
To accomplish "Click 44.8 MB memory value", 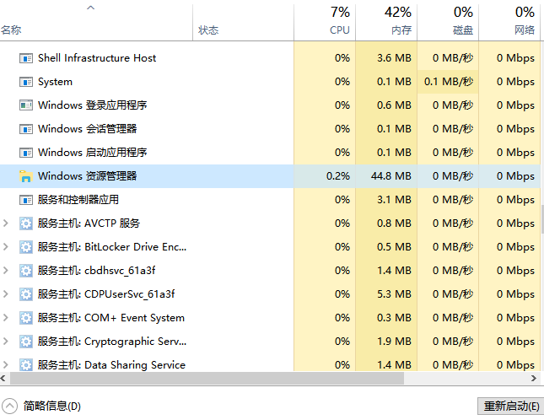I will [x=391, y=176].
